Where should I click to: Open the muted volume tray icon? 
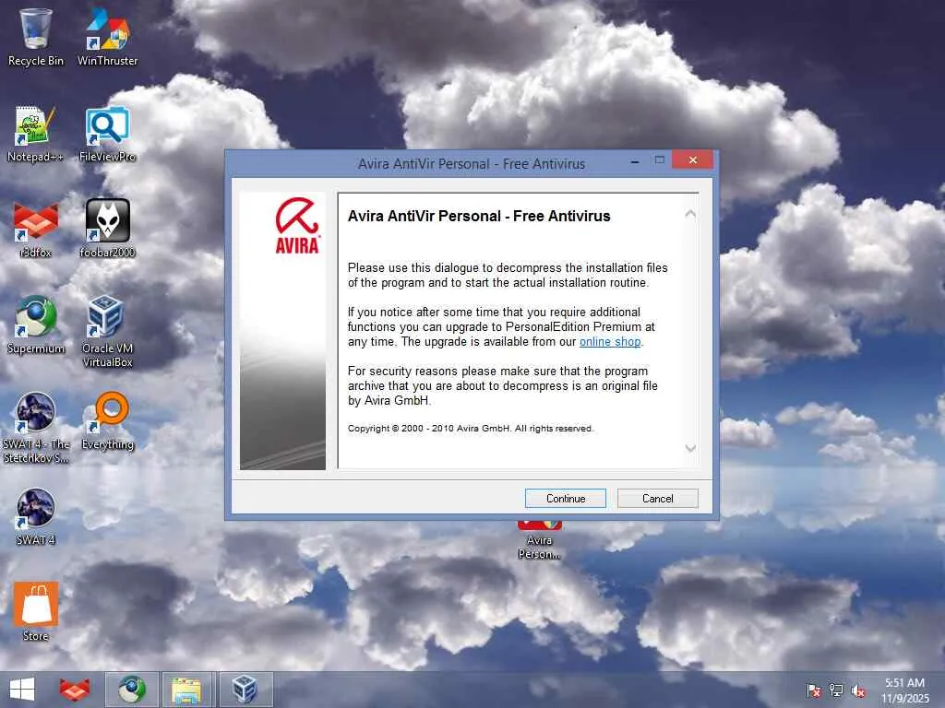(858, 690)
